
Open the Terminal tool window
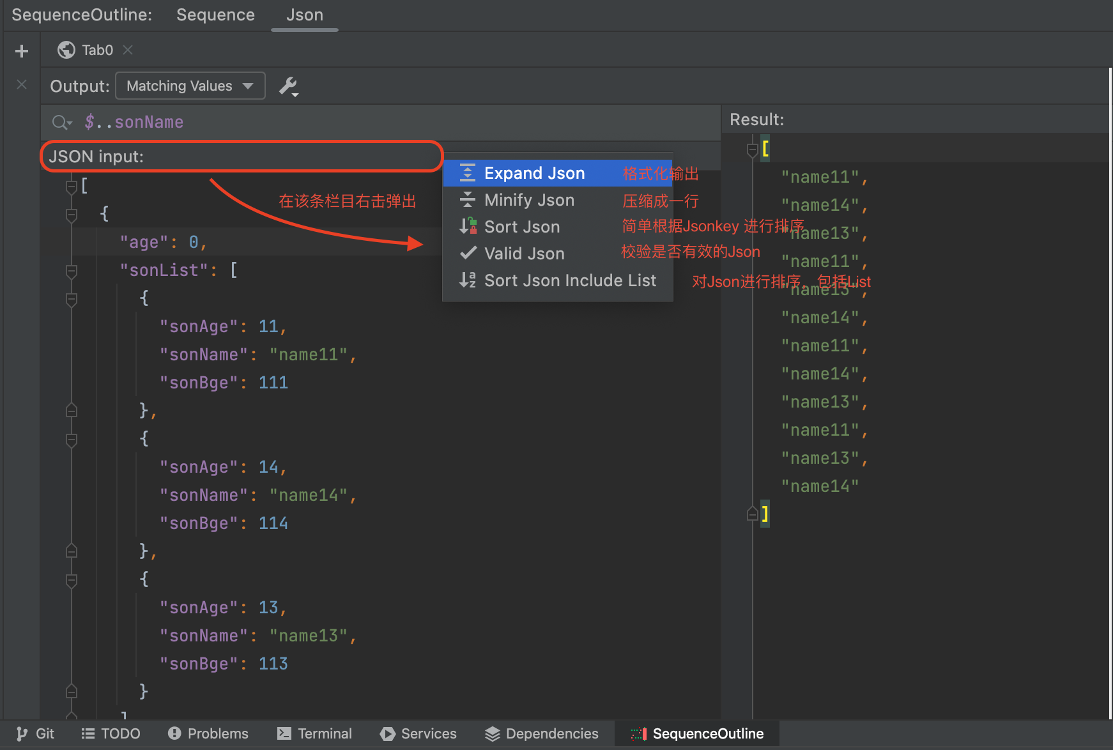point(315,733)
